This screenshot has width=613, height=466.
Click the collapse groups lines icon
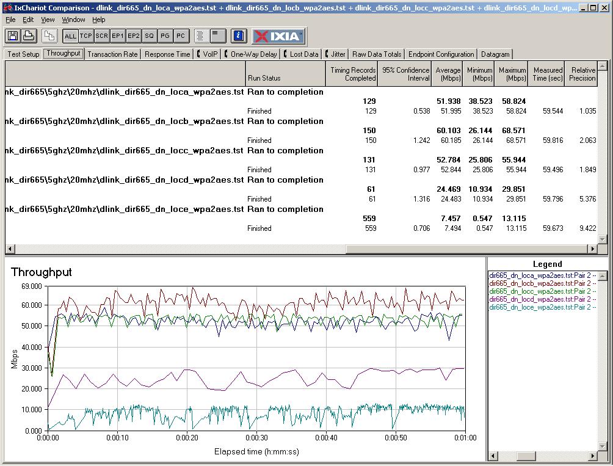coord(217,36)
